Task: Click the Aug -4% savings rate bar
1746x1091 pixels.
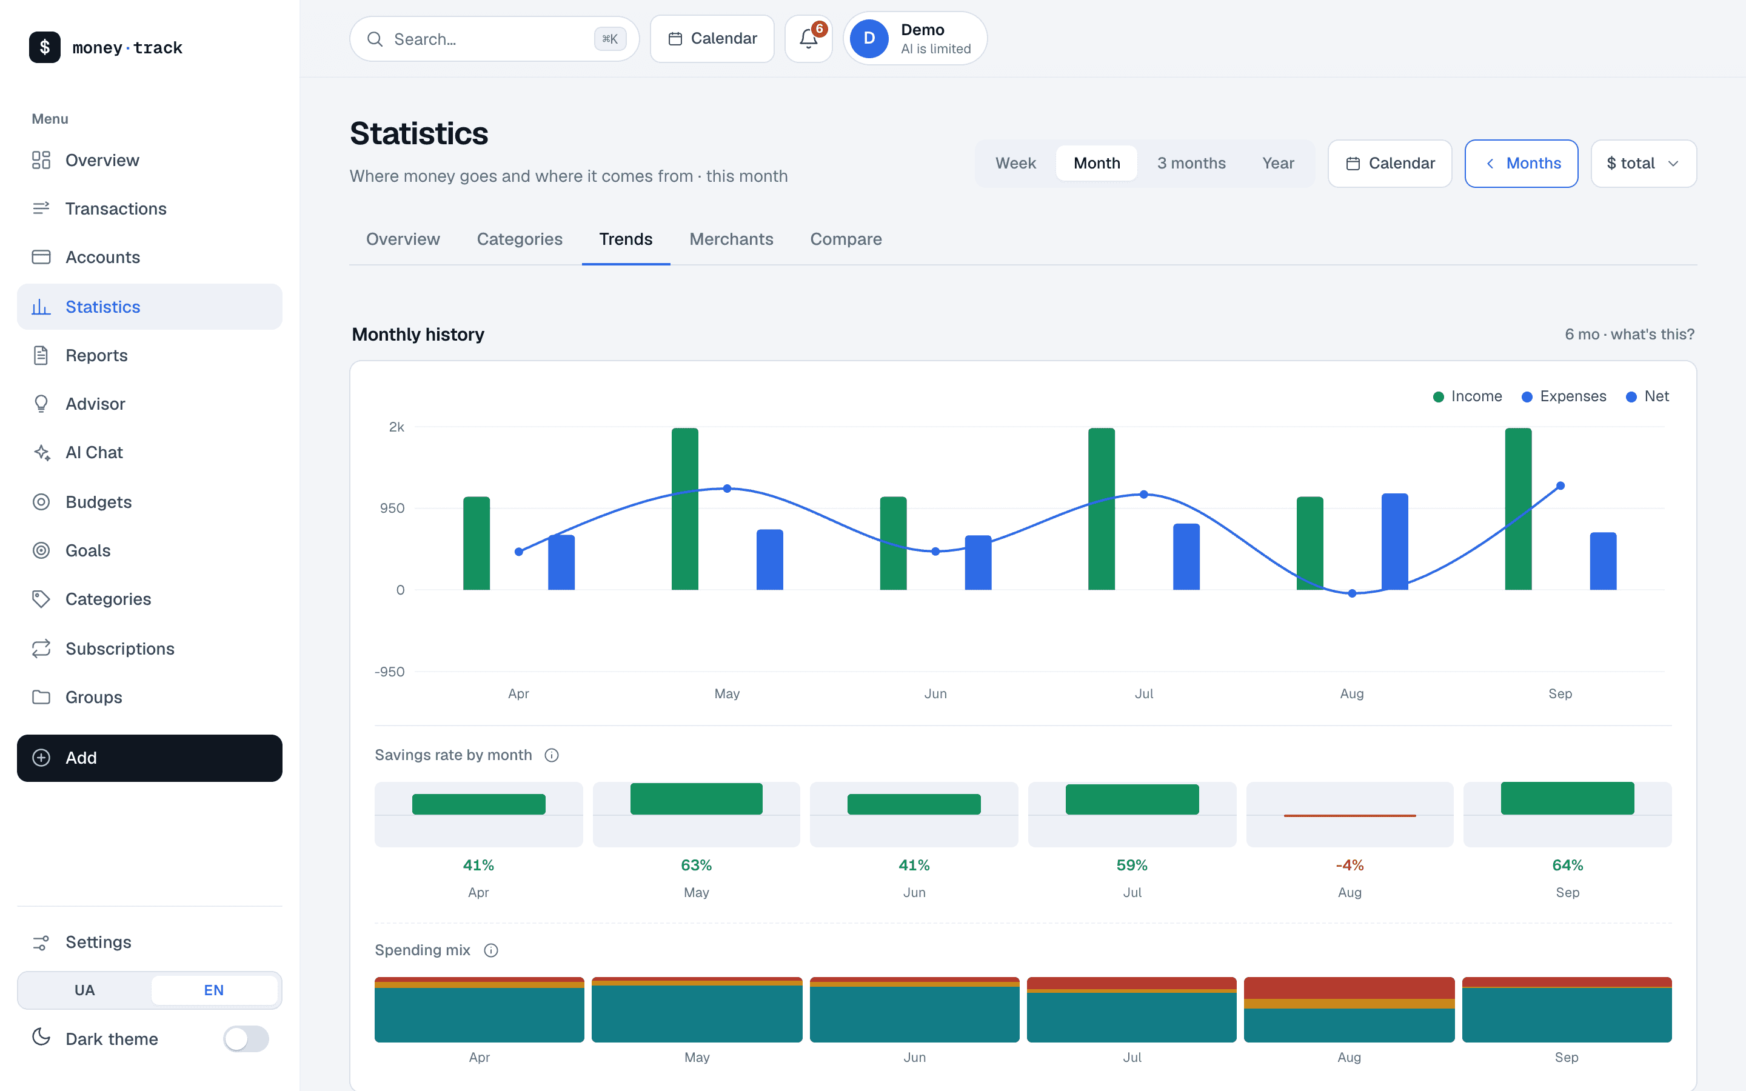Action: point(1349,815)
